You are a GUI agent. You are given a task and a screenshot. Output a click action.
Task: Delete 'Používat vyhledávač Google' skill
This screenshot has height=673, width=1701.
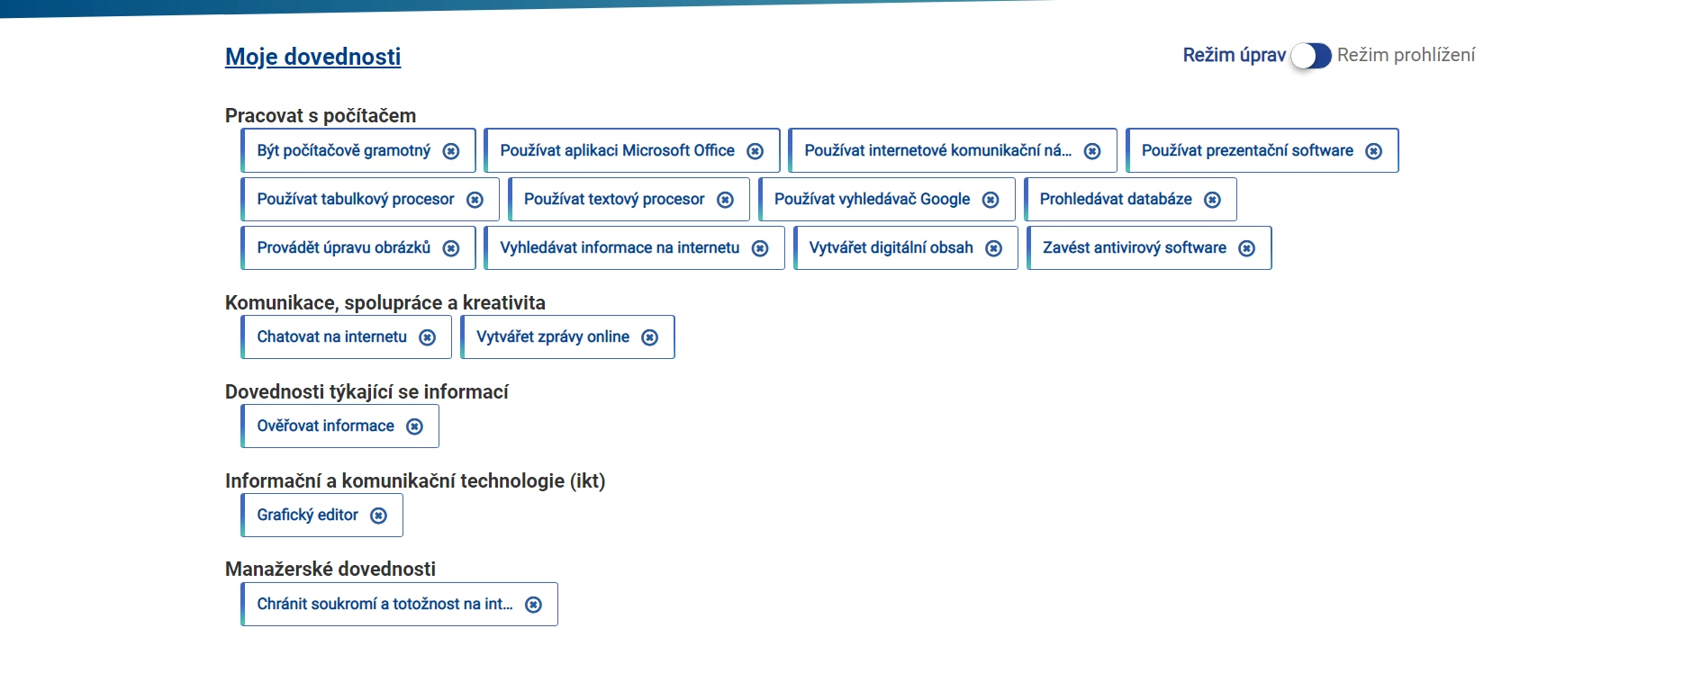(991, 200)
